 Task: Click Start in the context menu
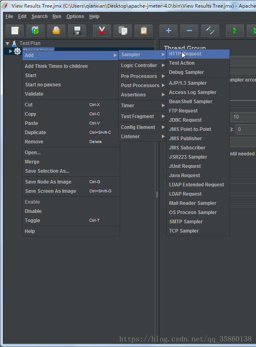tap(71, 76)
